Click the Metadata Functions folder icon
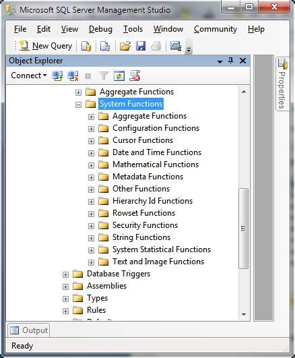The image size is (295, 358). click(x=103, y=177)
